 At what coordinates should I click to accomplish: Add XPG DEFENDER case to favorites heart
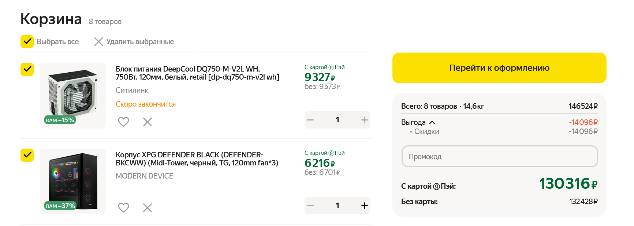point(123,207)
